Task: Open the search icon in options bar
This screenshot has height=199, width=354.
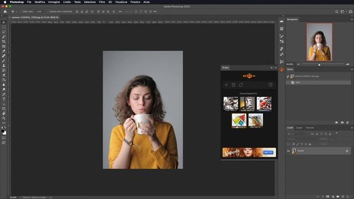Action: click(x=337, y=12)
